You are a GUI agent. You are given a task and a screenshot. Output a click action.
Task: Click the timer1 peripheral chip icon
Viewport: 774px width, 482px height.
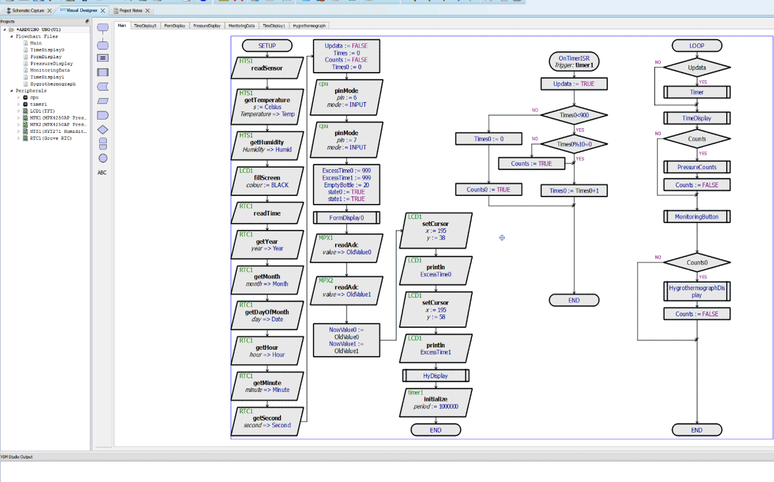coord(25,104)
